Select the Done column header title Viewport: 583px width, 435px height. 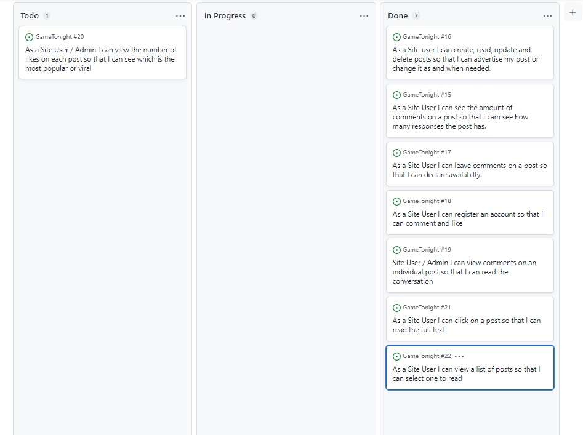(x=398, y=15)
